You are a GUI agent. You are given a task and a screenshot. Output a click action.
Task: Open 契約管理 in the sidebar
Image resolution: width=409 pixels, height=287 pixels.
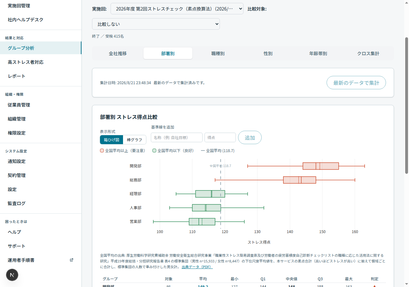pyautogui.click(x=41, y=175)
